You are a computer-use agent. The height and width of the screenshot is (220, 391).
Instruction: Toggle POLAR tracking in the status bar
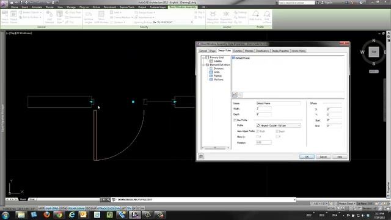72,208
